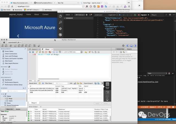Click the schema Filter objects field
176x124 pixels.
pyautogui.click(x=13, y=91)
